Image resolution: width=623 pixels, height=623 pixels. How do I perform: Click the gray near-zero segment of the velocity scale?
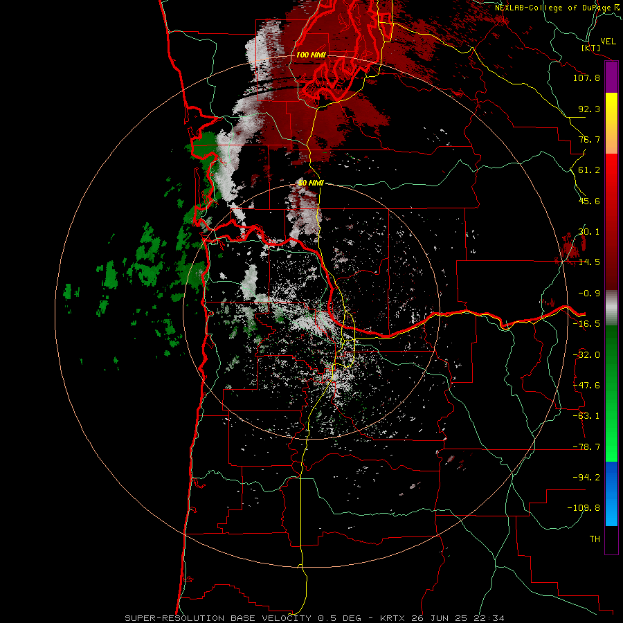tap(611, 308)
